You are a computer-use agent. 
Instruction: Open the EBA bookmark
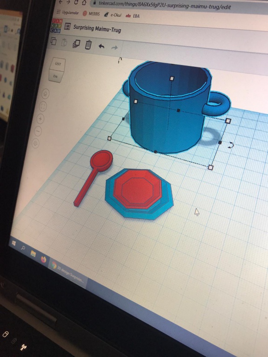[133, 16]
